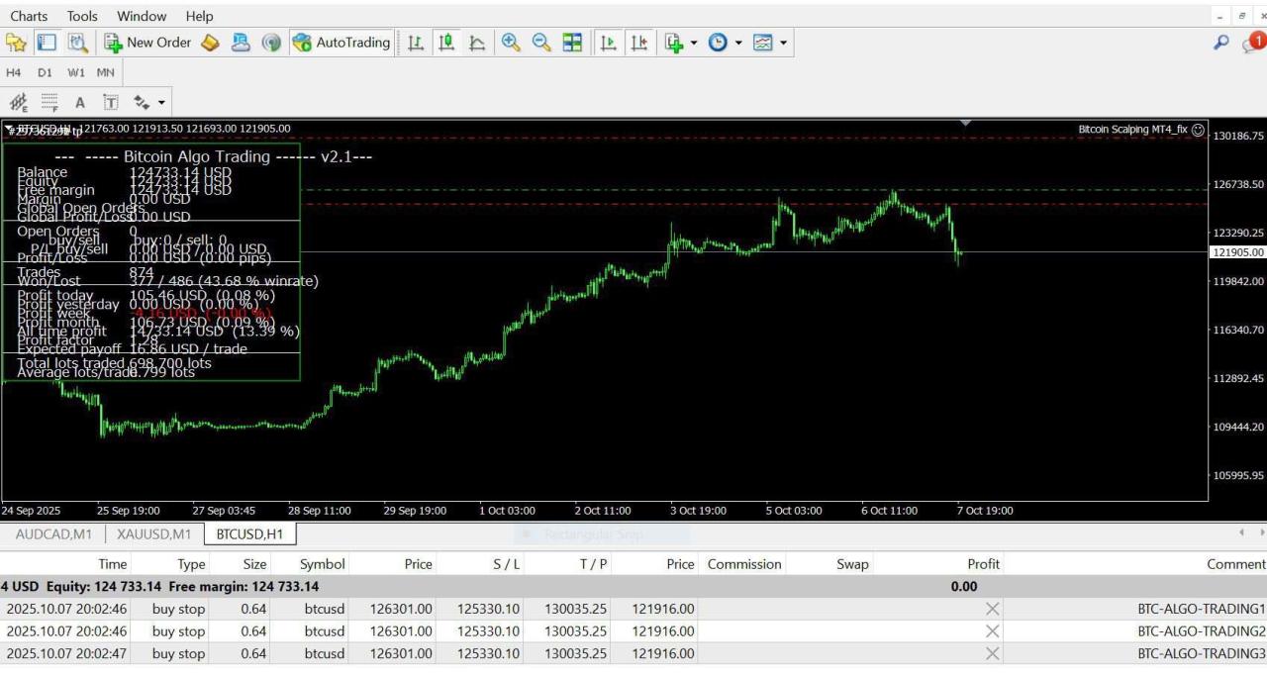Switch chart to candlesticks style
The image size is (1267, 674).
446,43
